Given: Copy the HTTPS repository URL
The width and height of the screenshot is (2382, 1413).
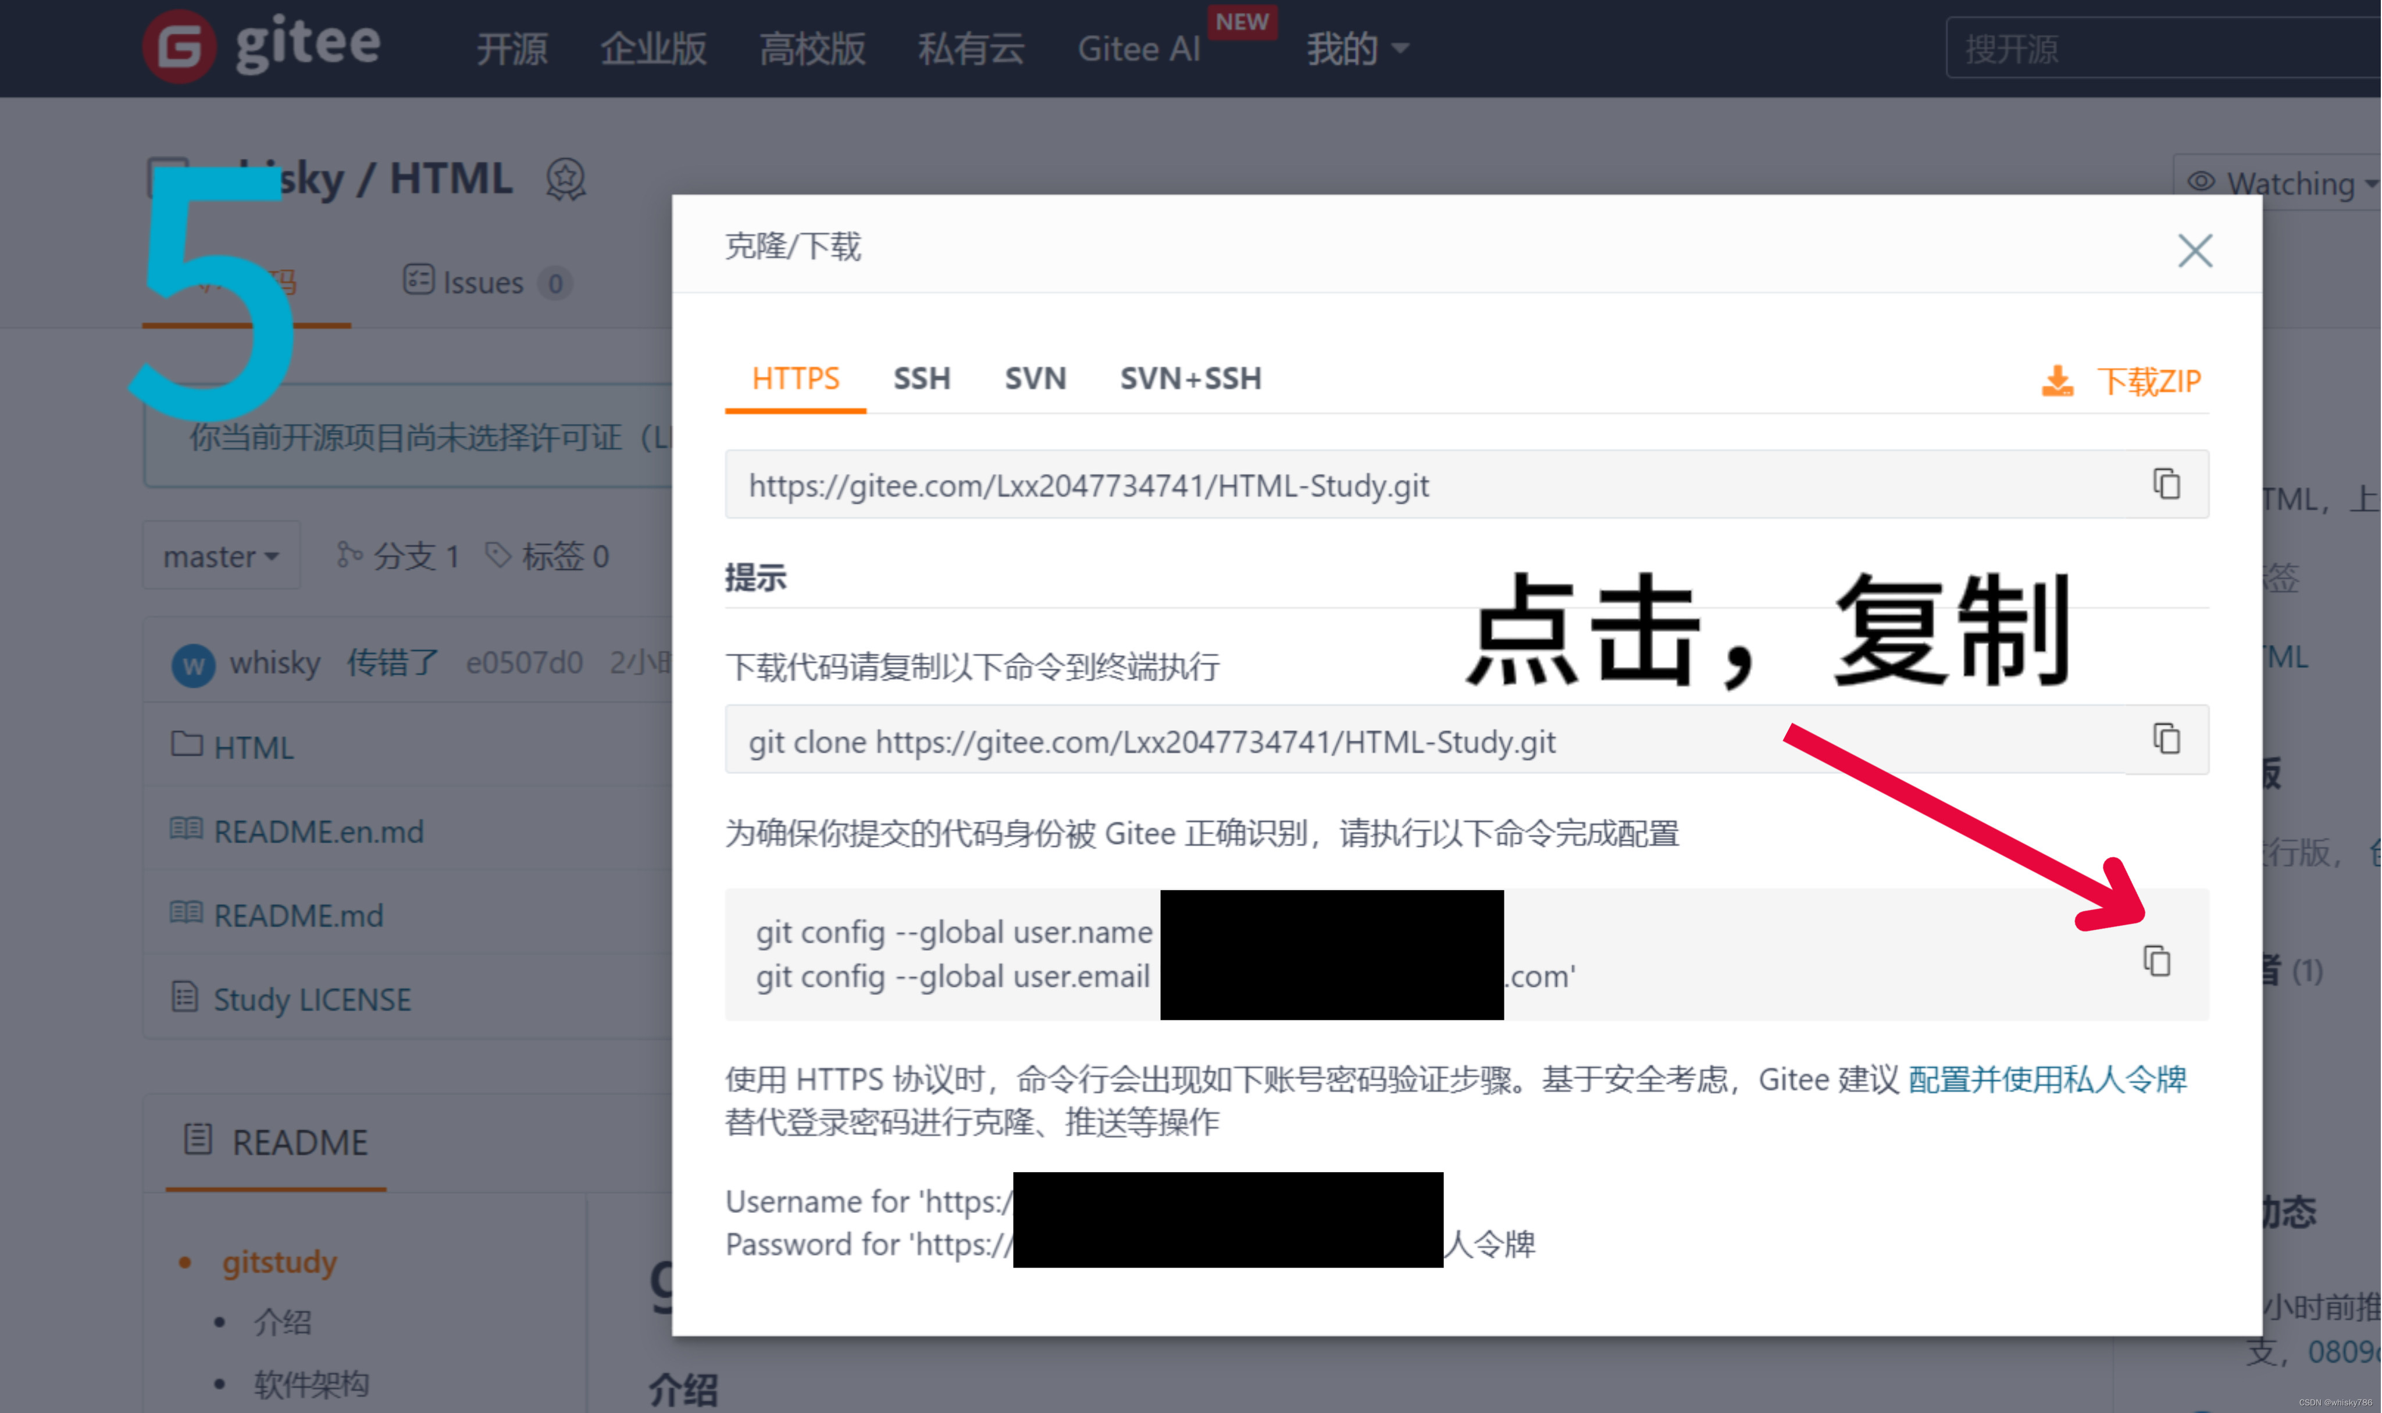Looking at the screenshot, I should 2166,484.
